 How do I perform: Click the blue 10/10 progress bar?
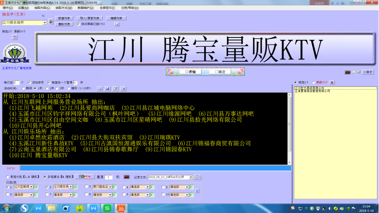pos(156,168)
